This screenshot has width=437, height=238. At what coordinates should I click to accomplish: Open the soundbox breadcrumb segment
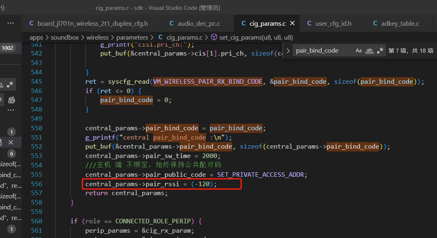pyautogui.click(x=64, y=37)
